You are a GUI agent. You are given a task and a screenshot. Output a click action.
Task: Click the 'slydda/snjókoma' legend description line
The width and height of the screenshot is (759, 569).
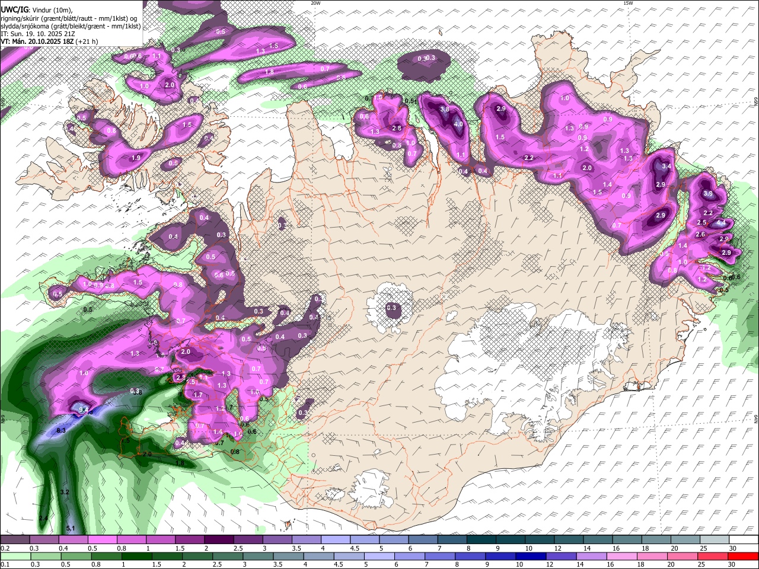click(x=71, y=26)
